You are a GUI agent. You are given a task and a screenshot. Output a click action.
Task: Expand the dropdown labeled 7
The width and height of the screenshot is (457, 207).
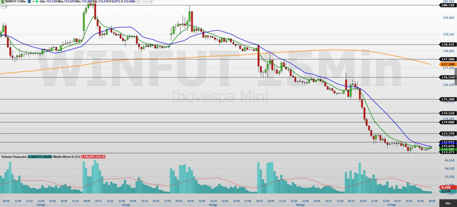pos(4,6)
